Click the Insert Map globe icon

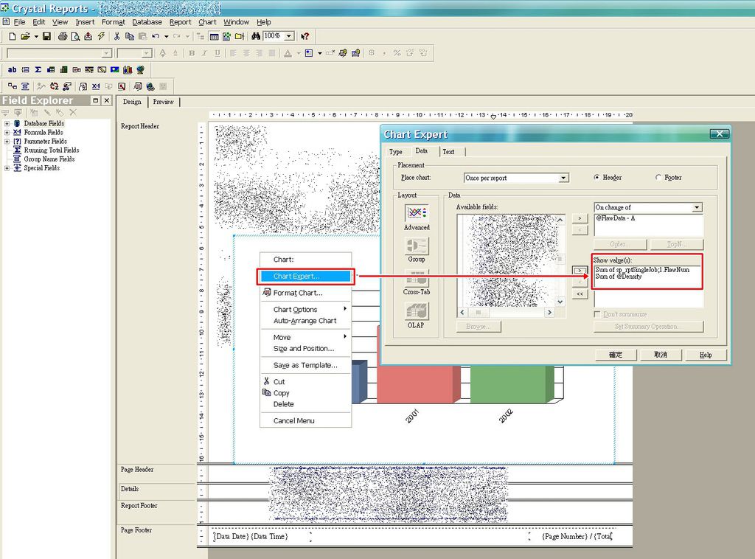(x=139, y=70)
